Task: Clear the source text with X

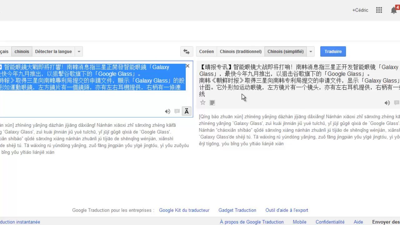Action: 187,66
